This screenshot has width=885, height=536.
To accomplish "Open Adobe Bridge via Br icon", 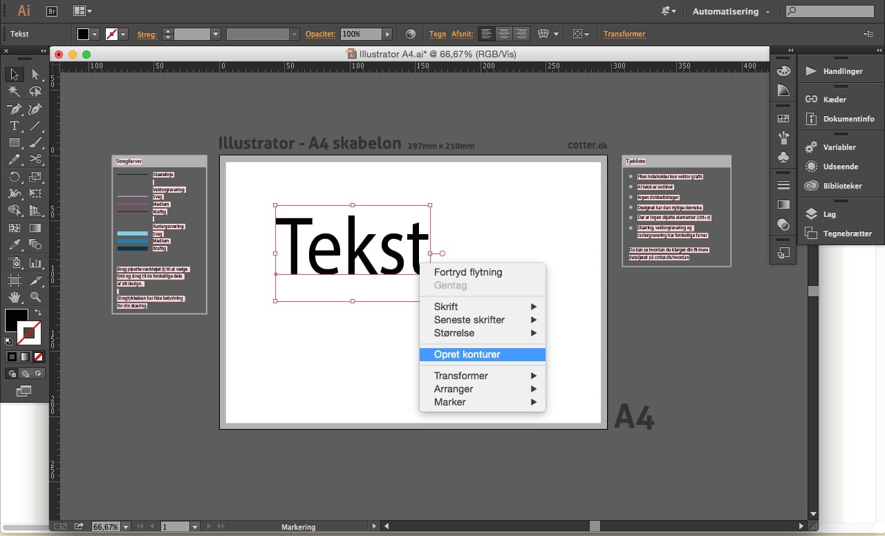I will pyautogui.click(x=52, y=11).
